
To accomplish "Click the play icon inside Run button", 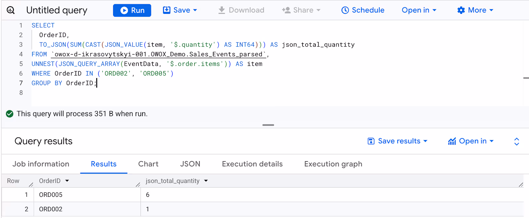I will (x=124, y=11).
